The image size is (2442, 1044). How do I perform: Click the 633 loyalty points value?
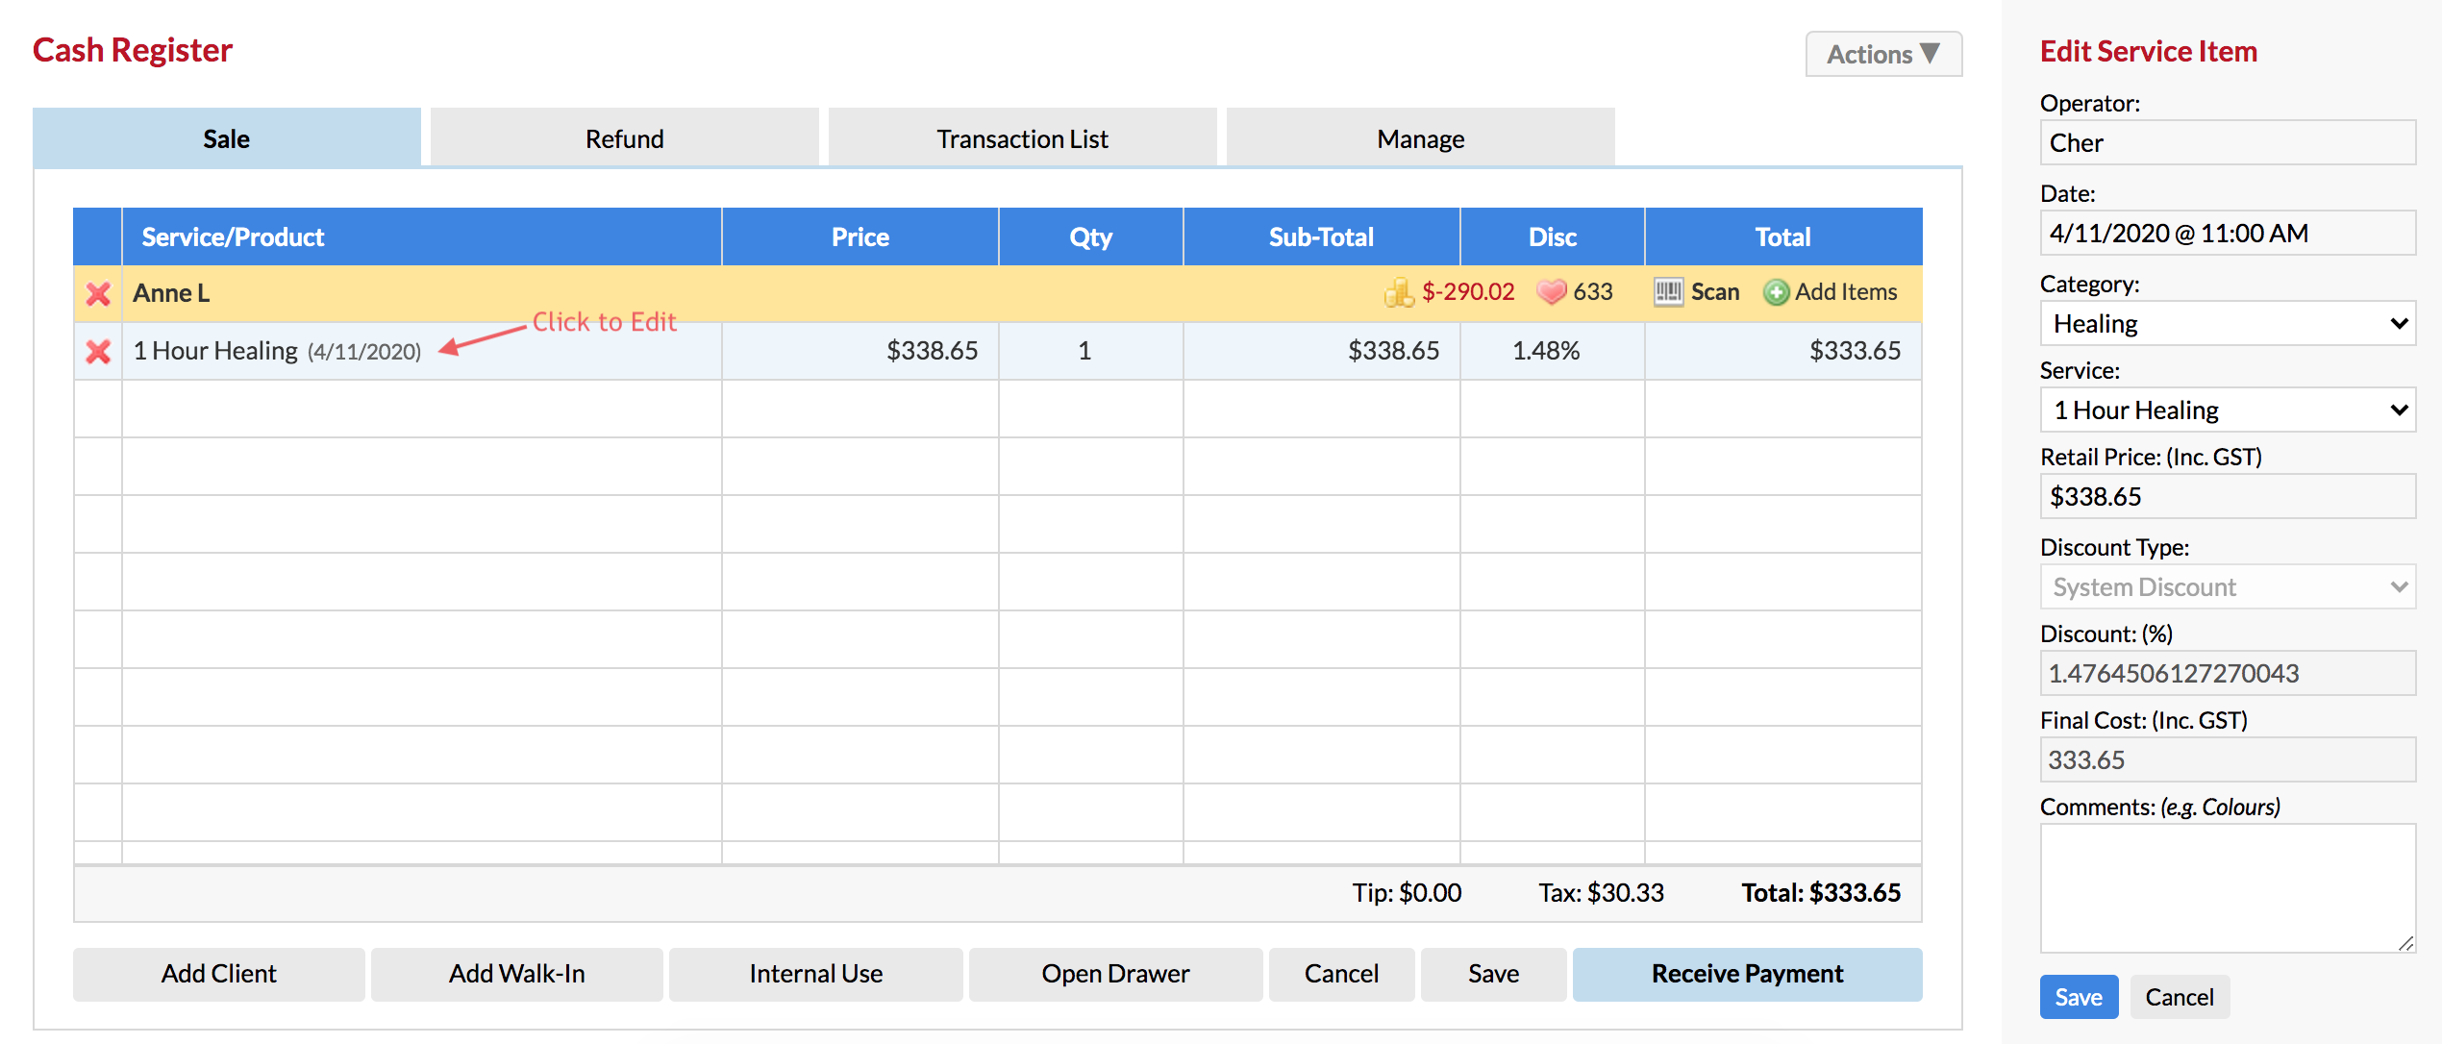tap(1593, 292)
